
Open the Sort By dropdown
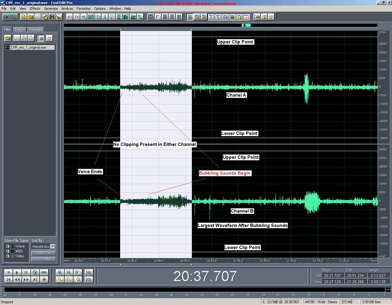(53, 246)
